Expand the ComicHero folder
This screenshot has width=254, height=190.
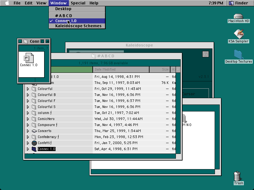pyautogui.click(x=28, y=119)
